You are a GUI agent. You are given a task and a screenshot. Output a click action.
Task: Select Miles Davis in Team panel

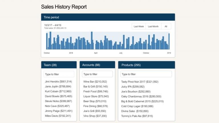[x=58, y=116]
